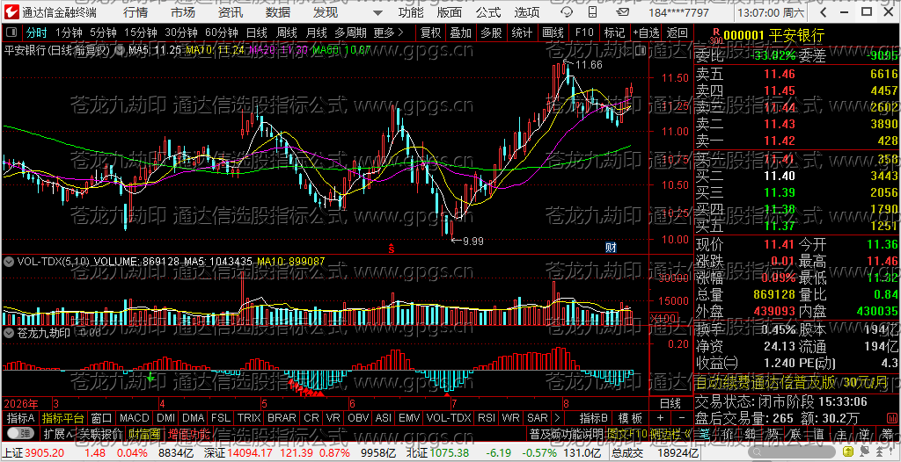Click account number 184****7797

[x=680, y=12]
